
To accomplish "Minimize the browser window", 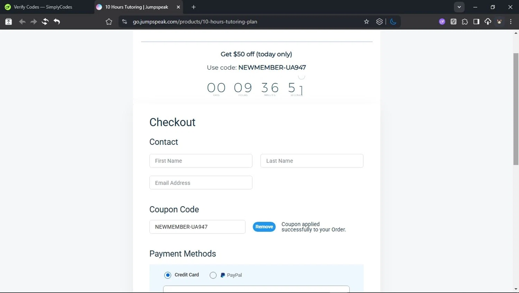I will [475, 7].
